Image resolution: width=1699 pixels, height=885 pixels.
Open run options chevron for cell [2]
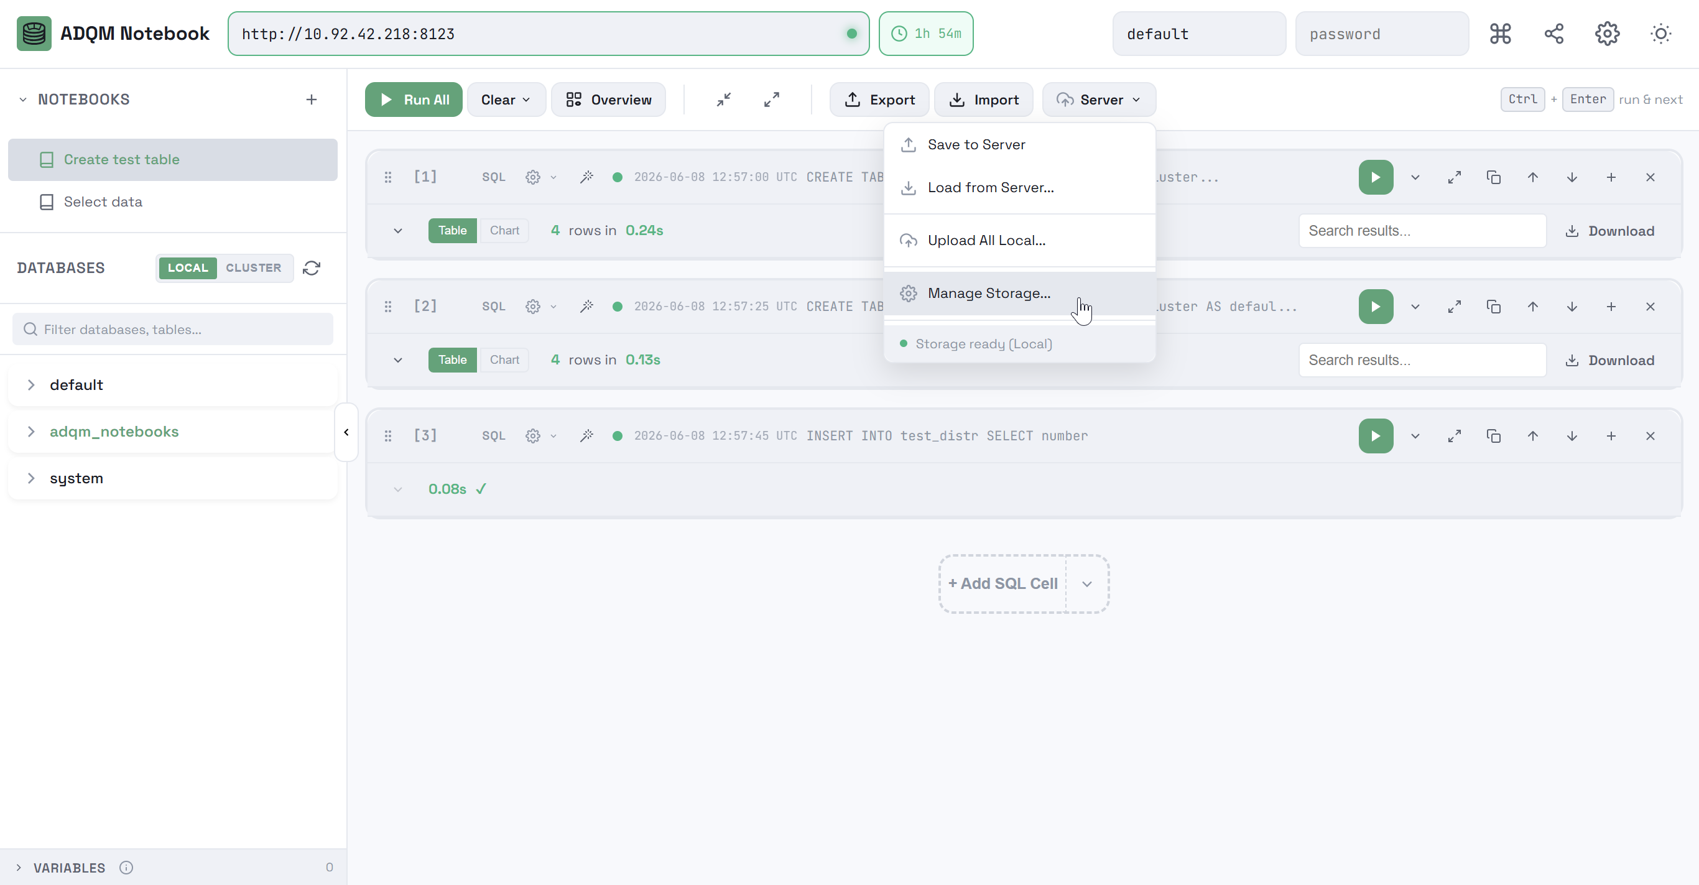pyautogui.click(x=1415, y=307)
